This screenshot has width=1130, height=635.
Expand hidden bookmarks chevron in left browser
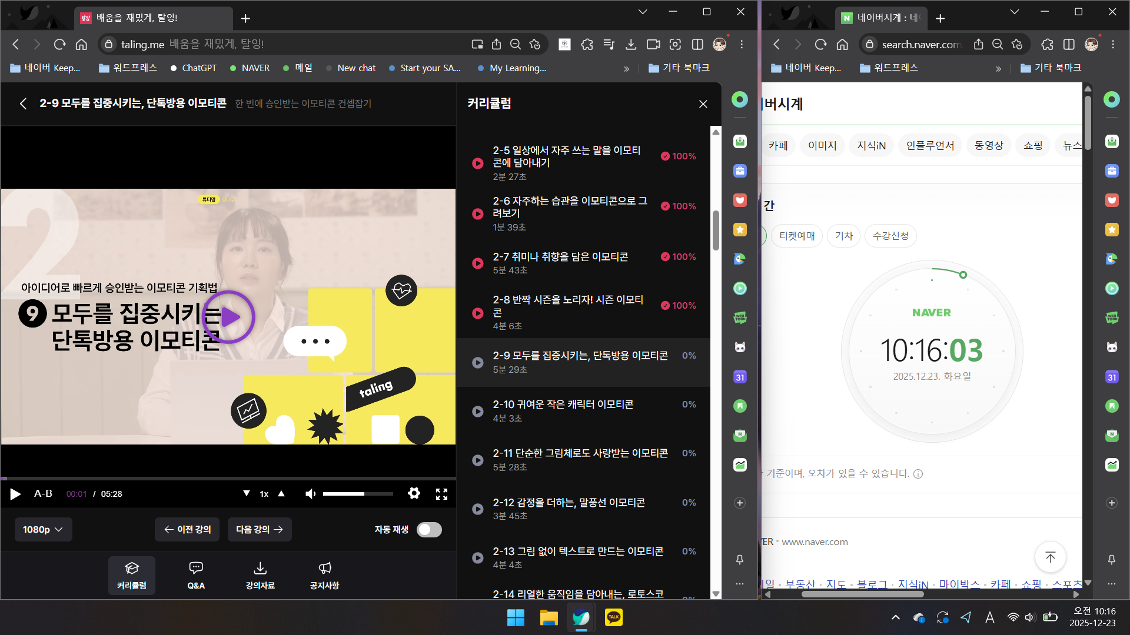(x=626, y=68)
